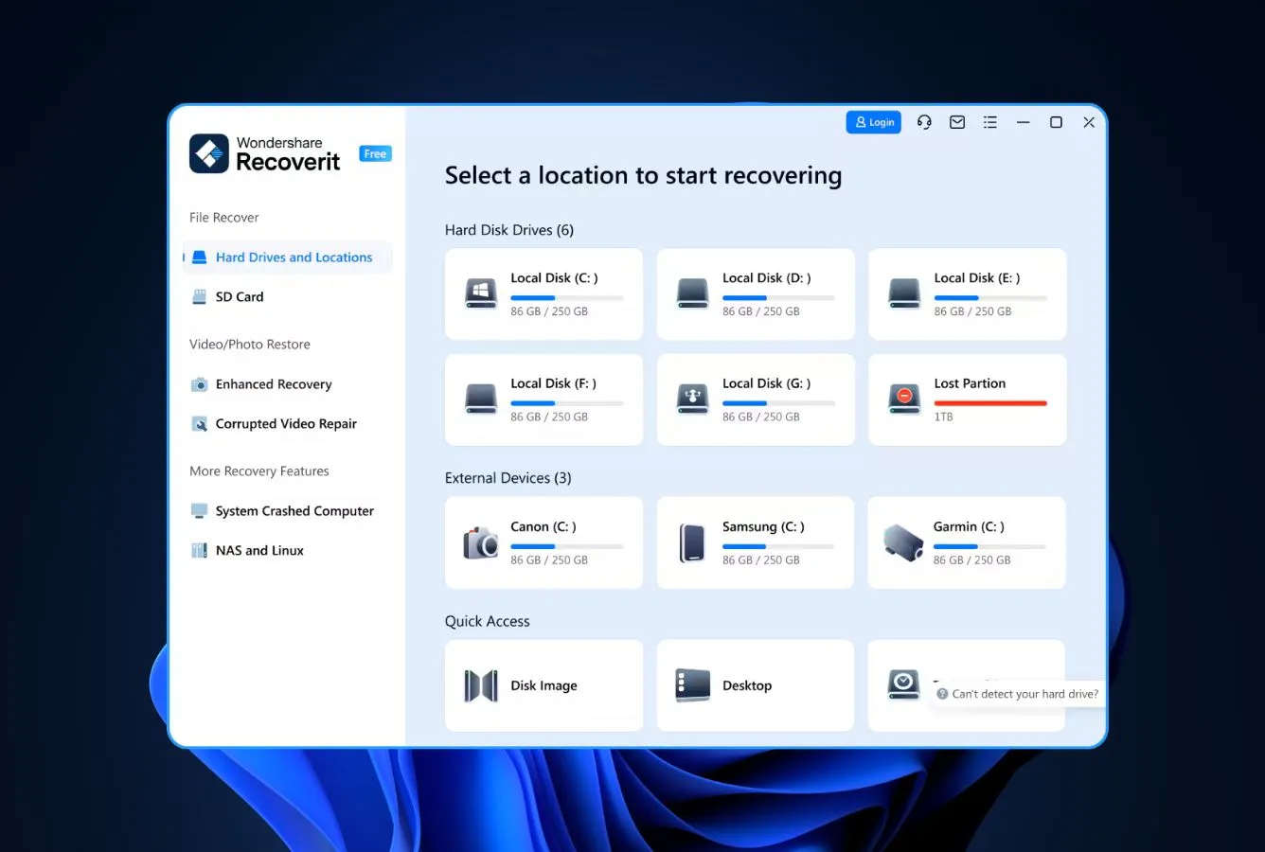This screenshot has height=852, width=1265.
Task: Click the NAS and Linux server icon
Action: click(x=200, y=550)
